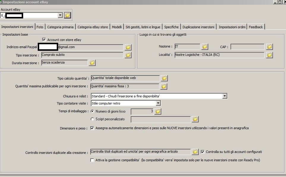Select Numero di giorni fisso radio button
This screenshot has height=177, width=286.
(x=92, y=111)
